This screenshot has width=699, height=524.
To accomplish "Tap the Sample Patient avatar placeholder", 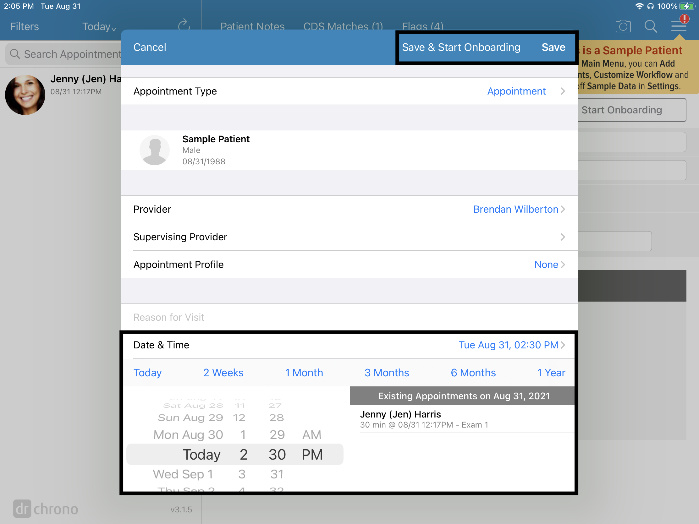I will tap(155, 150).
